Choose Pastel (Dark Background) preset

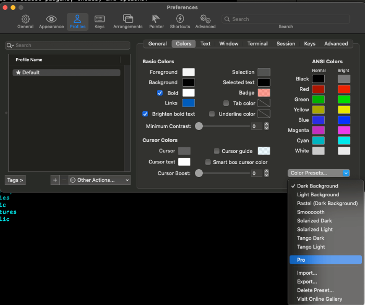pos(326,203)
